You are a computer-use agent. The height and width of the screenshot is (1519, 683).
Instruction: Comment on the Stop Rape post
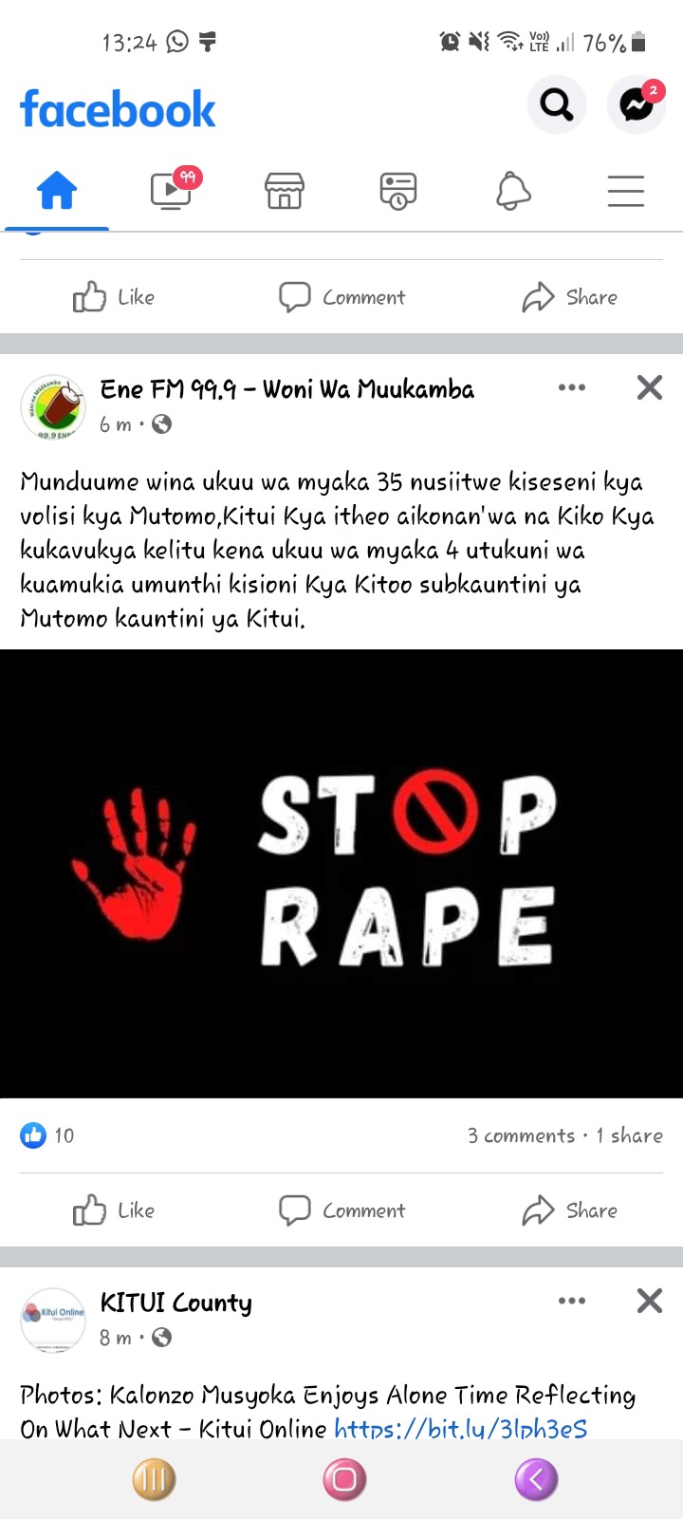[x=341, y=1210]
